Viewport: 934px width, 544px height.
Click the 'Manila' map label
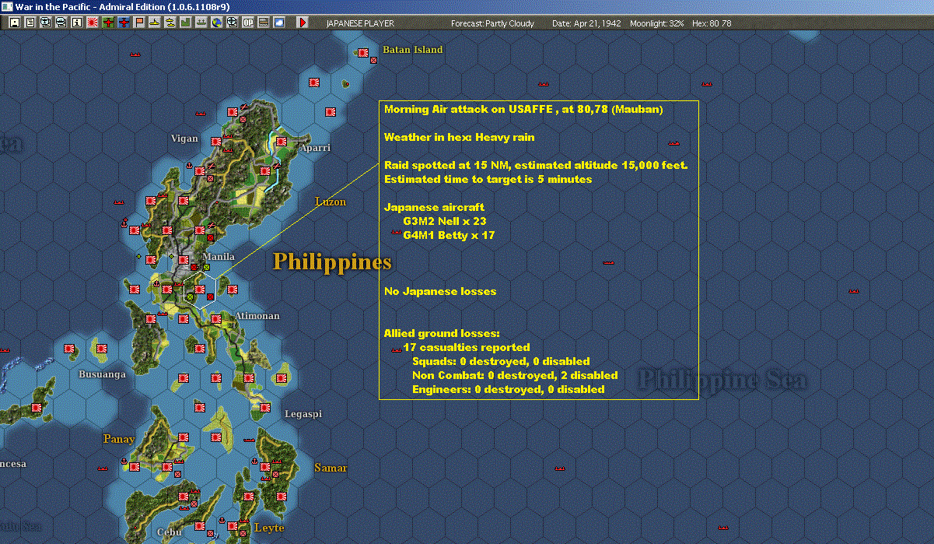pyautogui.click(x=218, y=257)
